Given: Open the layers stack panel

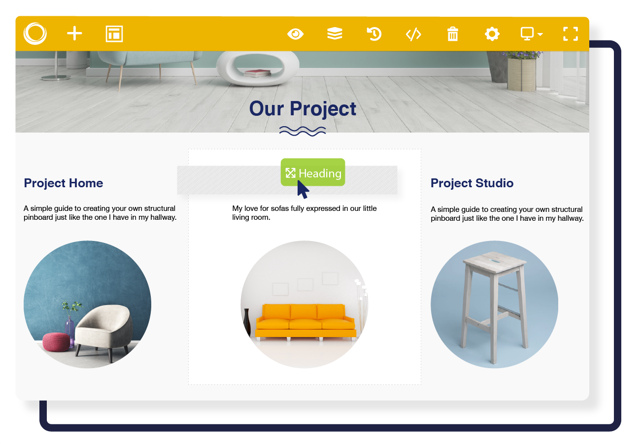Looking at the screenshot, I should point(335,34).
